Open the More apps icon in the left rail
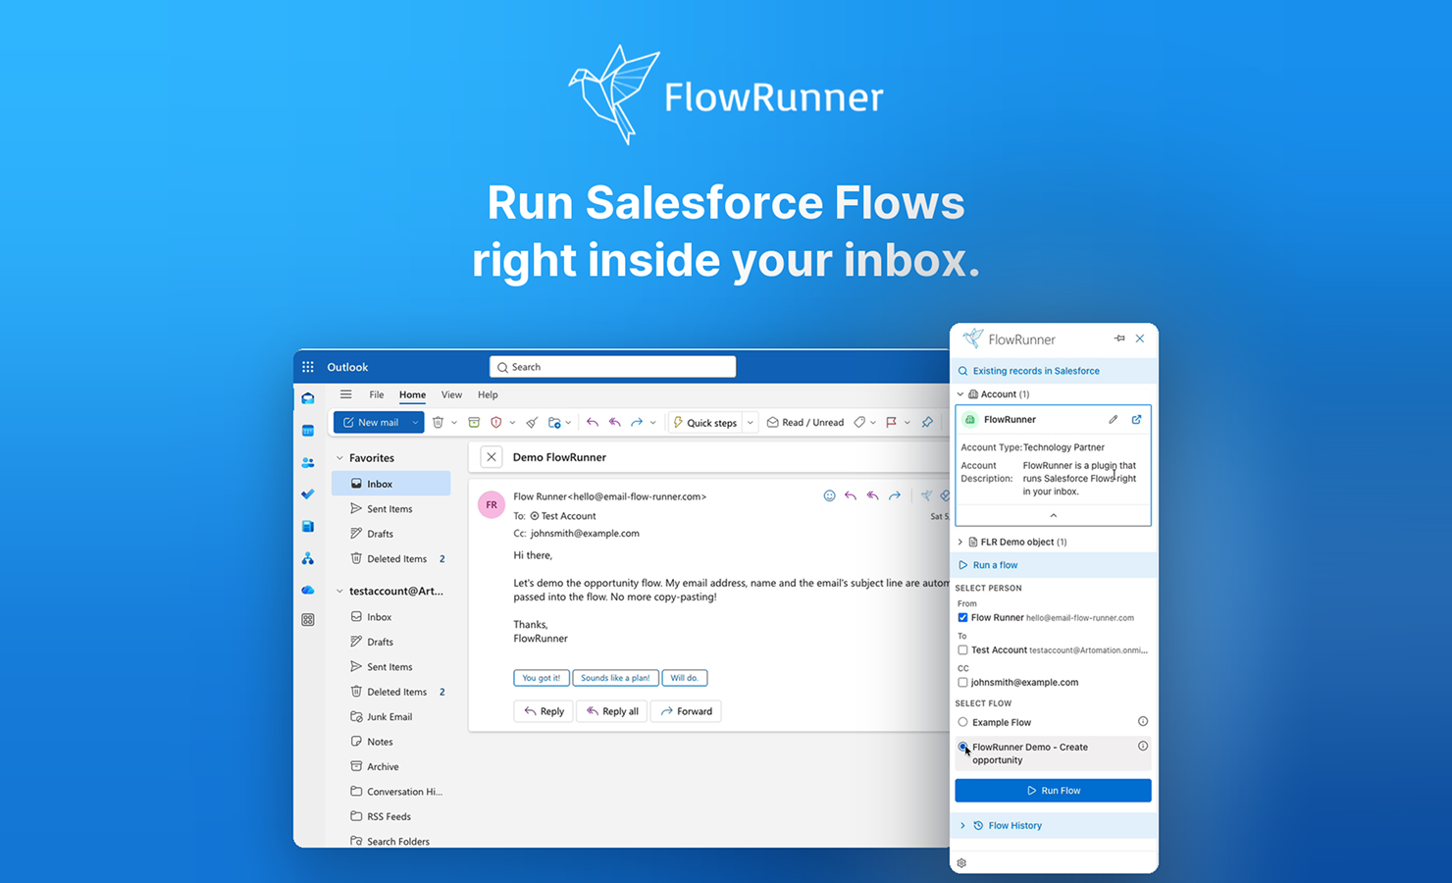This screenshot has height=883, width=1452. click(x=308, y=620)
